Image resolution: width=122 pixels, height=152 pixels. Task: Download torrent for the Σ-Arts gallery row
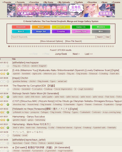[8, 74]
